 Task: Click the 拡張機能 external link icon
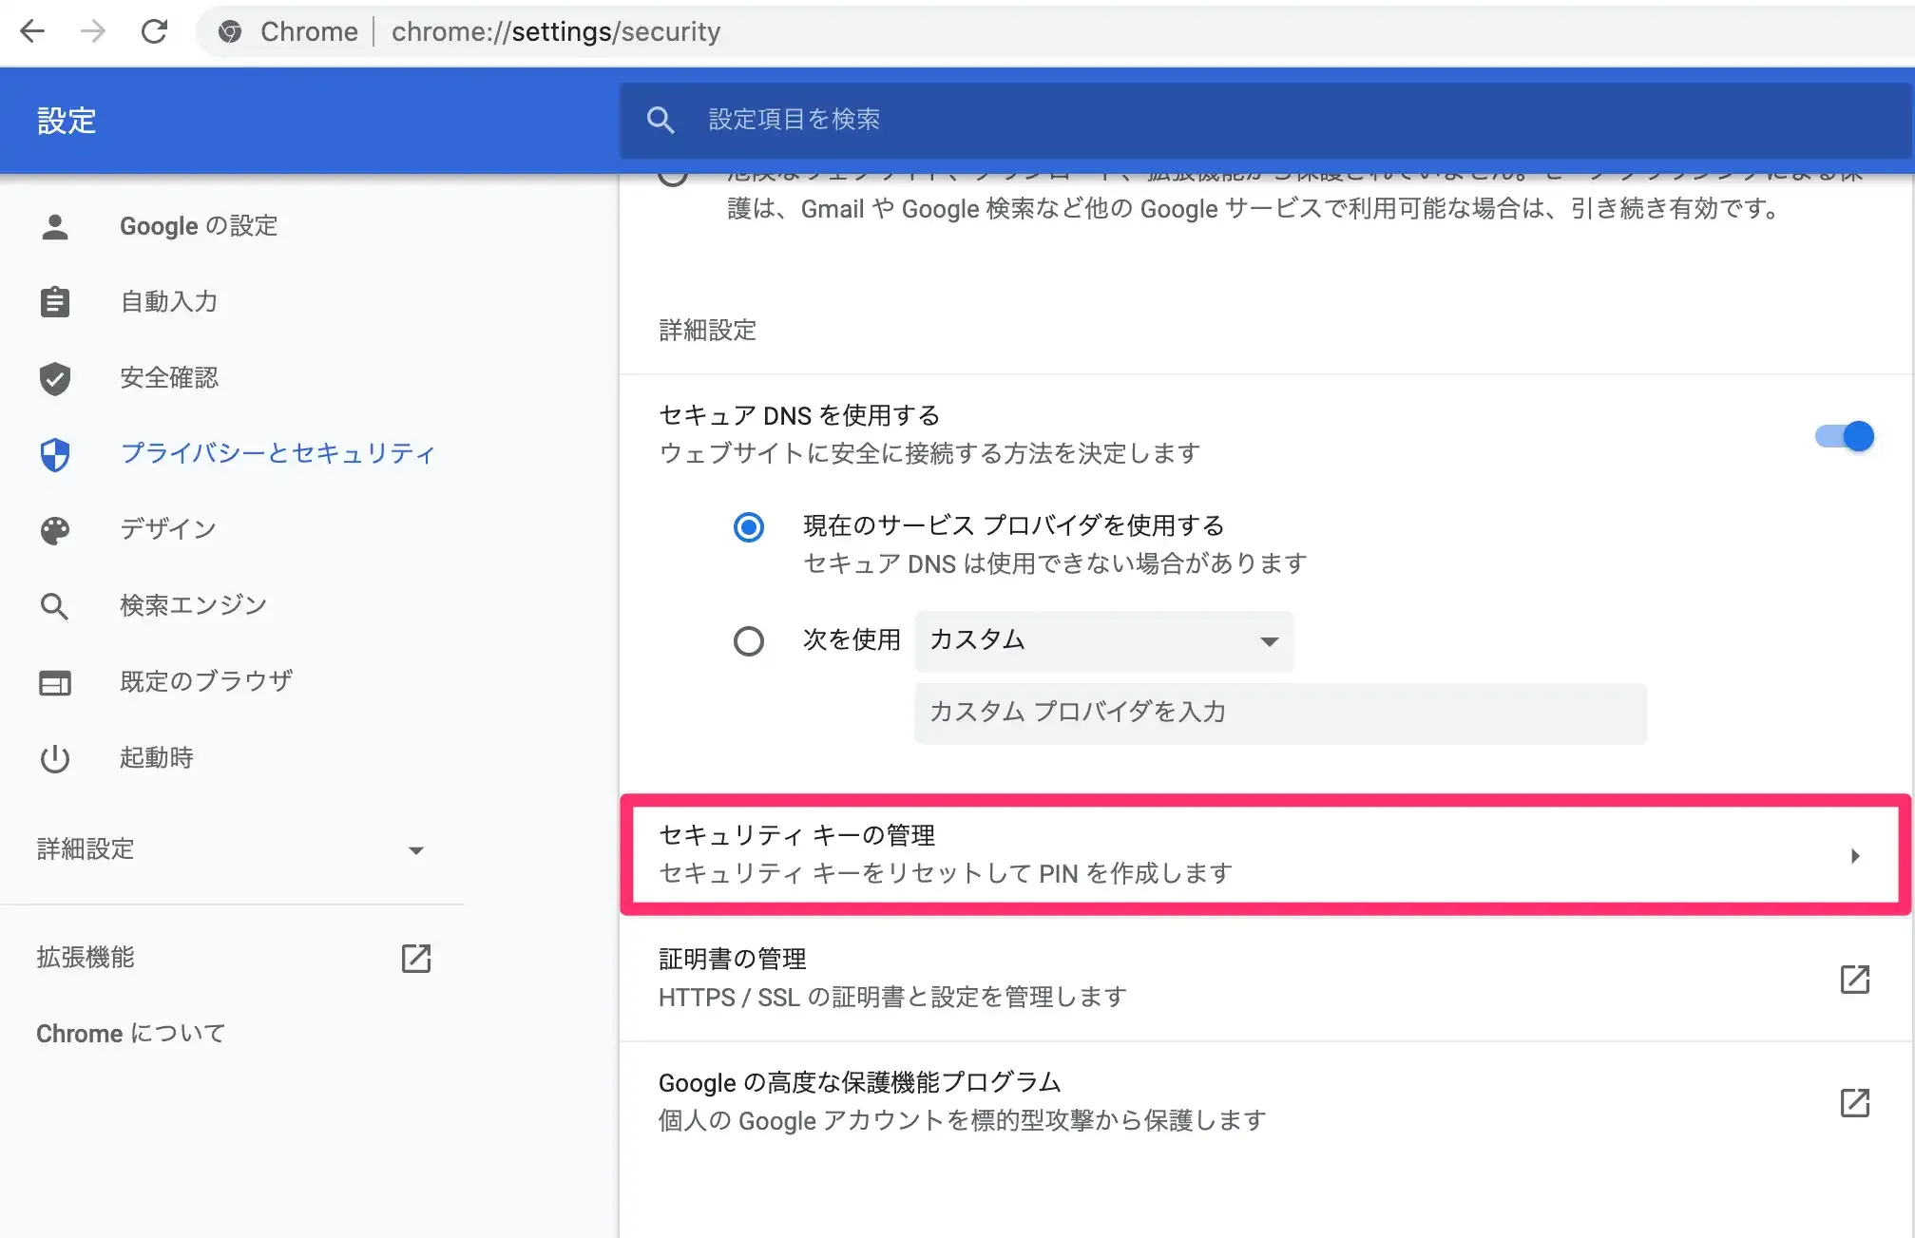coord(416,958)
